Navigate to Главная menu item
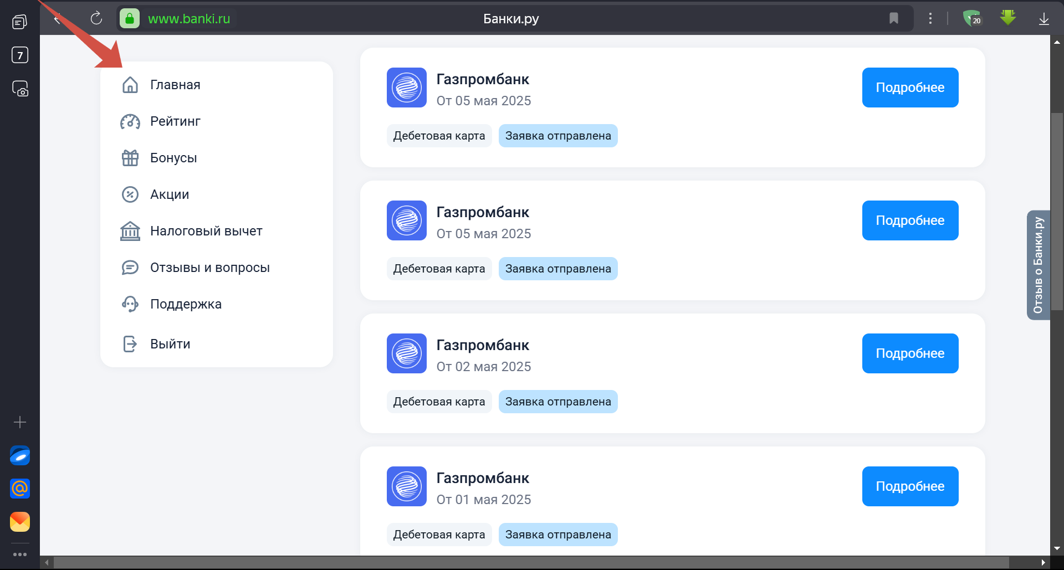 pos(175,85)
